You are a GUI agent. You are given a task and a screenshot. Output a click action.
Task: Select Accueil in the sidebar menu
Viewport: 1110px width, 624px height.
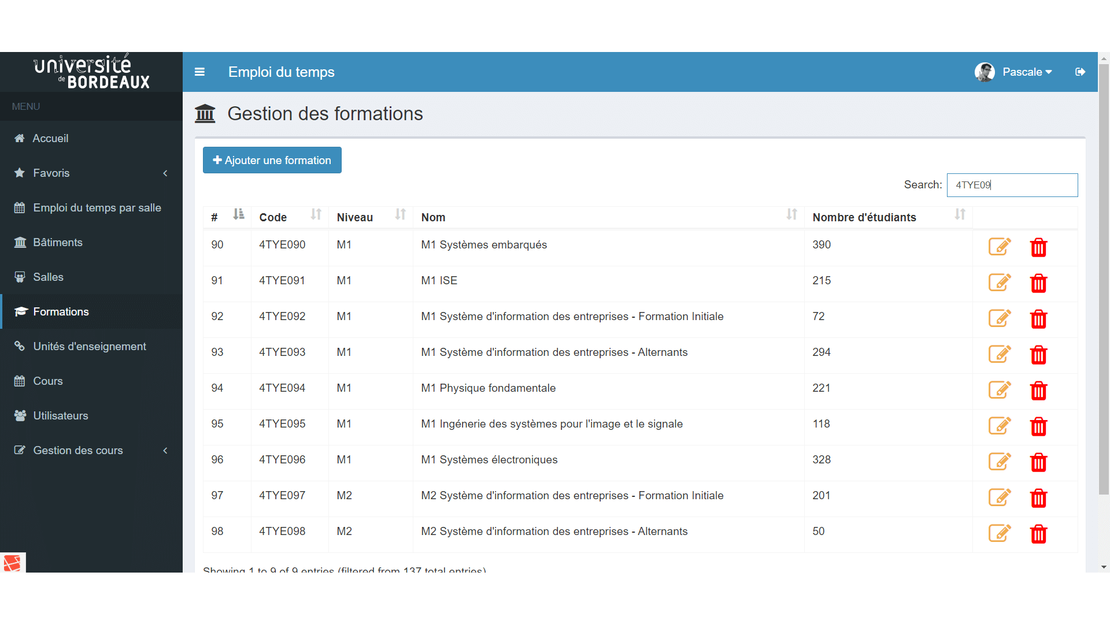[x=51, y=138]
